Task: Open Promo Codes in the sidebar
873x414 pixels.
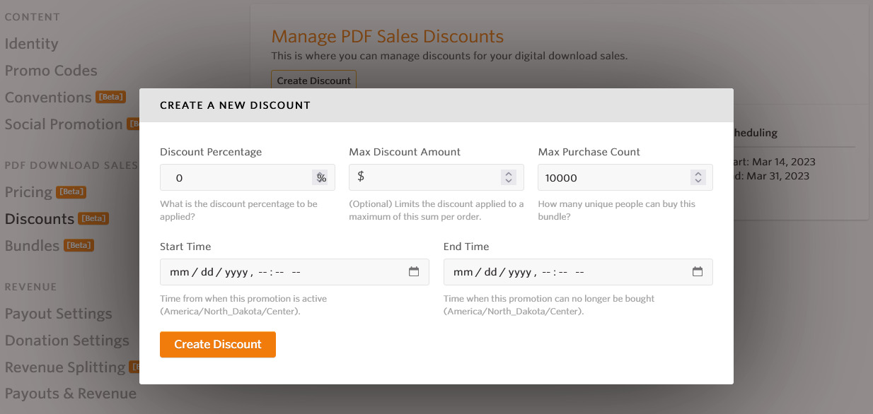Action: 51,71
